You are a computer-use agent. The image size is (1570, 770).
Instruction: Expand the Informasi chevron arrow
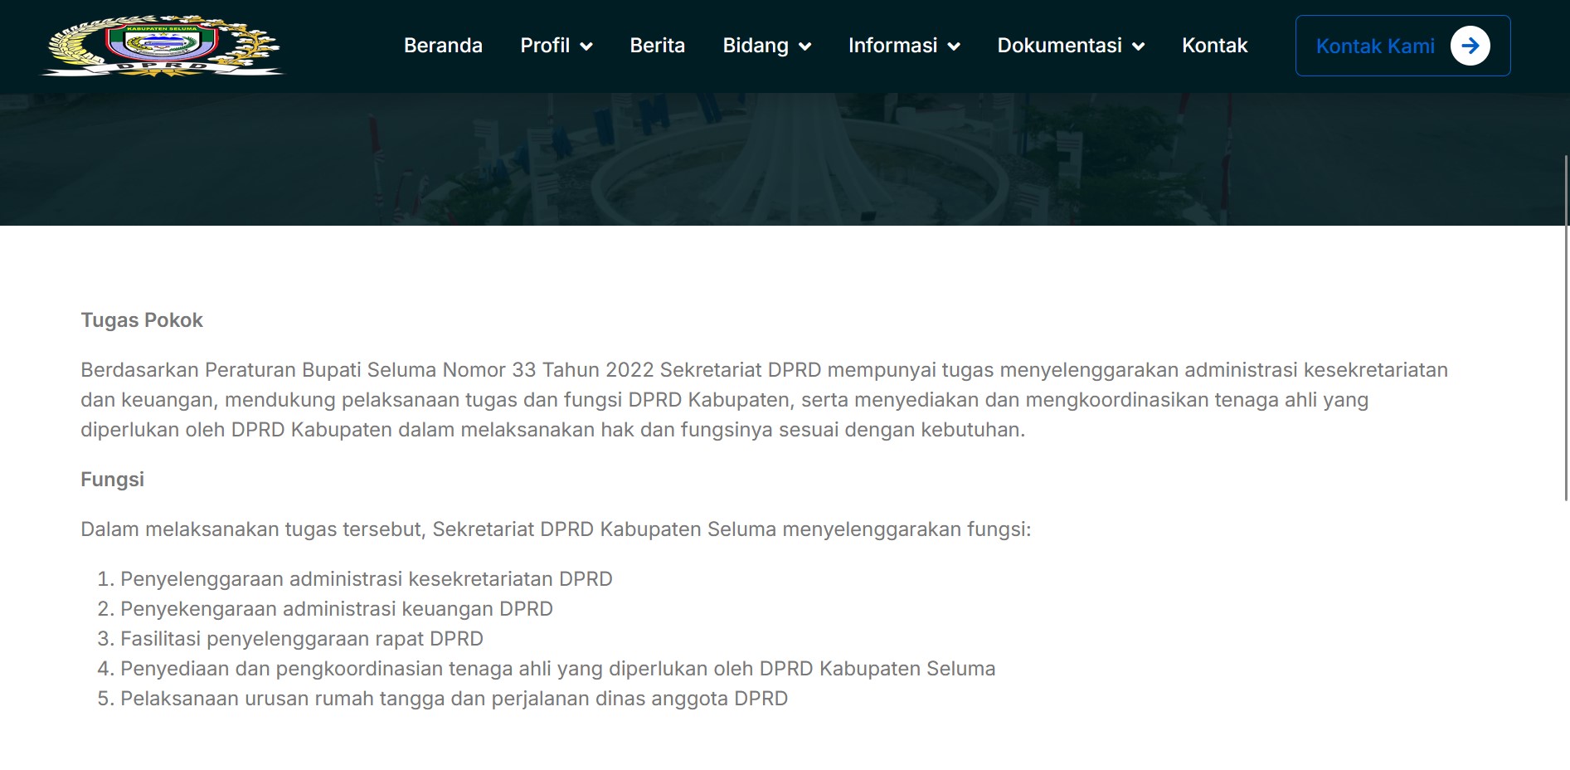pos(954,46)
